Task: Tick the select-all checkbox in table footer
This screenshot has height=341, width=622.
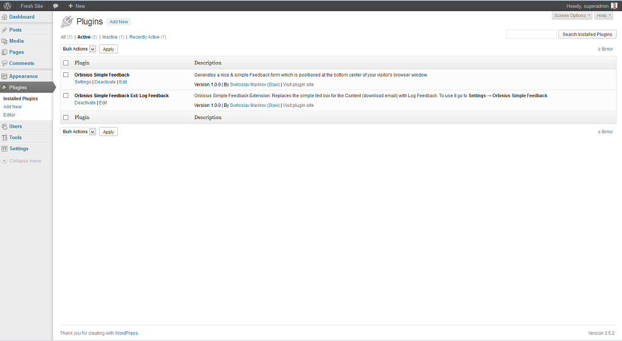Action: pos(66,117)
